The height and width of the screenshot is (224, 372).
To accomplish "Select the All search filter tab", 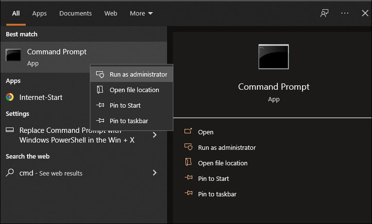I will (16, 13).
